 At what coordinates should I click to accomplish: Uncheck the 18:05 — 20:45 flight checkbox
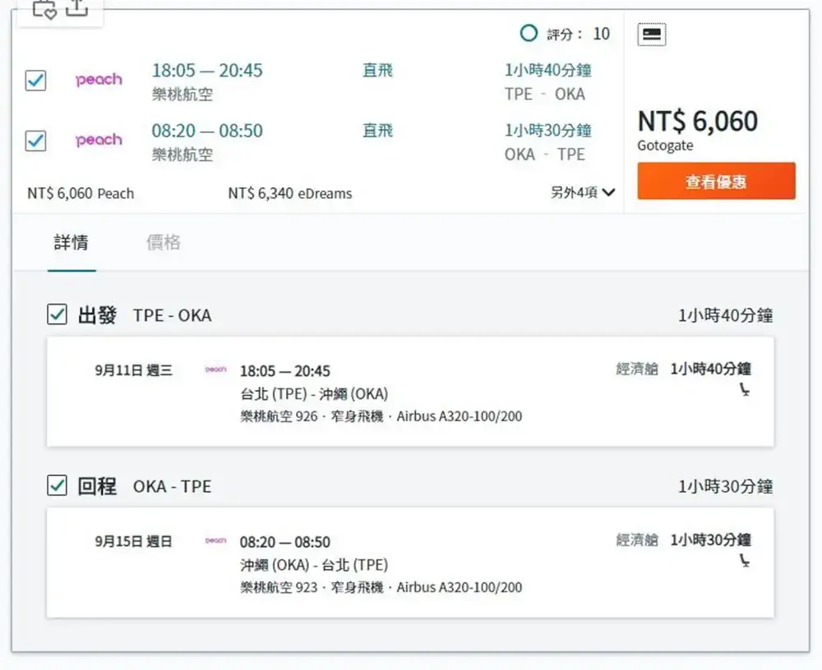click(x=35, y=80)
